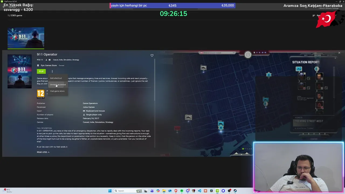
Task: Choose Visit game store from the menu
Action: 57,91
